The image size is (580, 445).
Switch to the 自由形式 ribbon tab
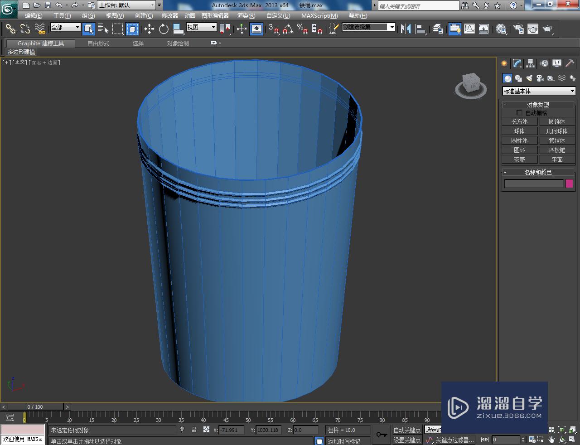pyautogui.click(x=98, y=44)
